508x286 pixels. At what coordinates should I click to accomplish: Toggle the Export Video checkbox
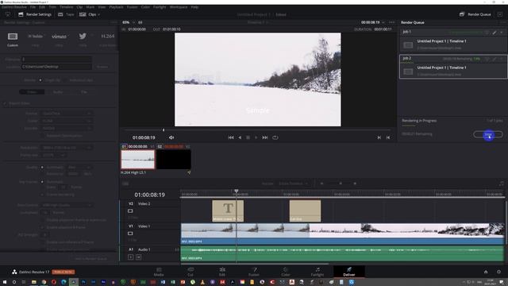click(5, 103)
